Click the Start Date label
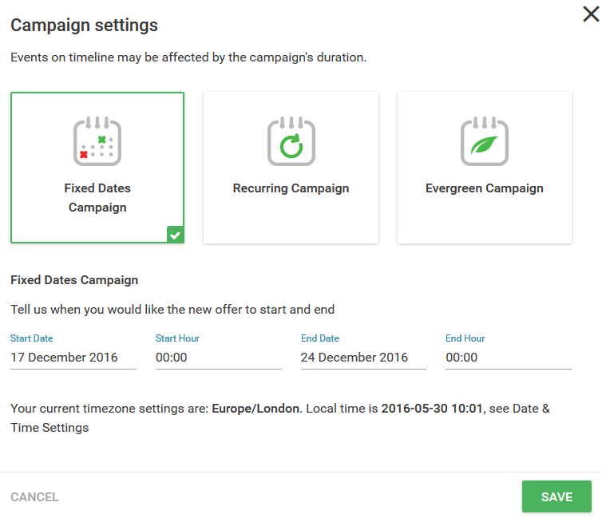This screenshot has width=602, height=518. [31, 338]
